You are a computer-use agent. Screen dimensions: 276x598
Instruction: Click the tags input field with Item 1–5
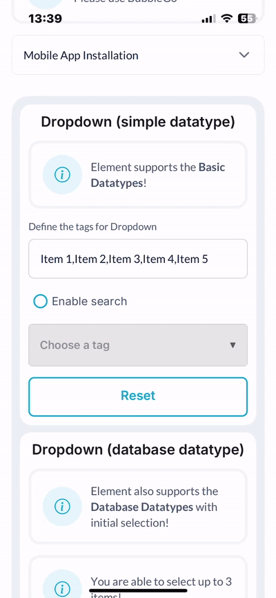pyautogui.click(x=138, y=259)
